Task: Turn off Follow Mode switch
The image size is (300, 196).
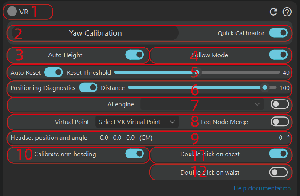Action: tap(278, 55)
